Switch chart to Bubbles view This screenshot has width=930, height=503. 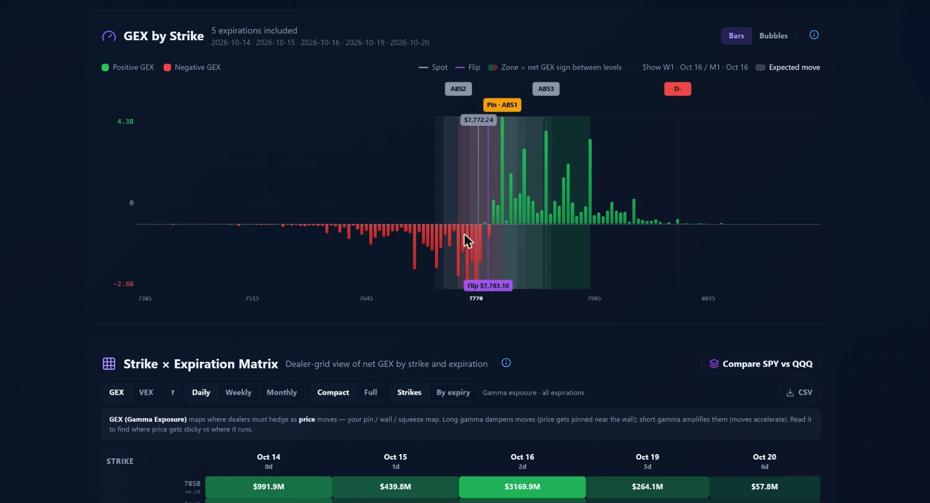point(774,36)
